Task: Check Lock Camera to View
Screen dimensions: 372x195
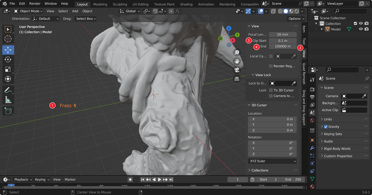Action: [271, 96]
